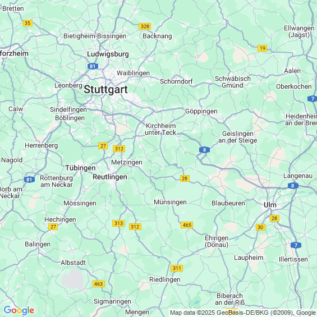Click the yellow 465 road marker

pos(187,225)
